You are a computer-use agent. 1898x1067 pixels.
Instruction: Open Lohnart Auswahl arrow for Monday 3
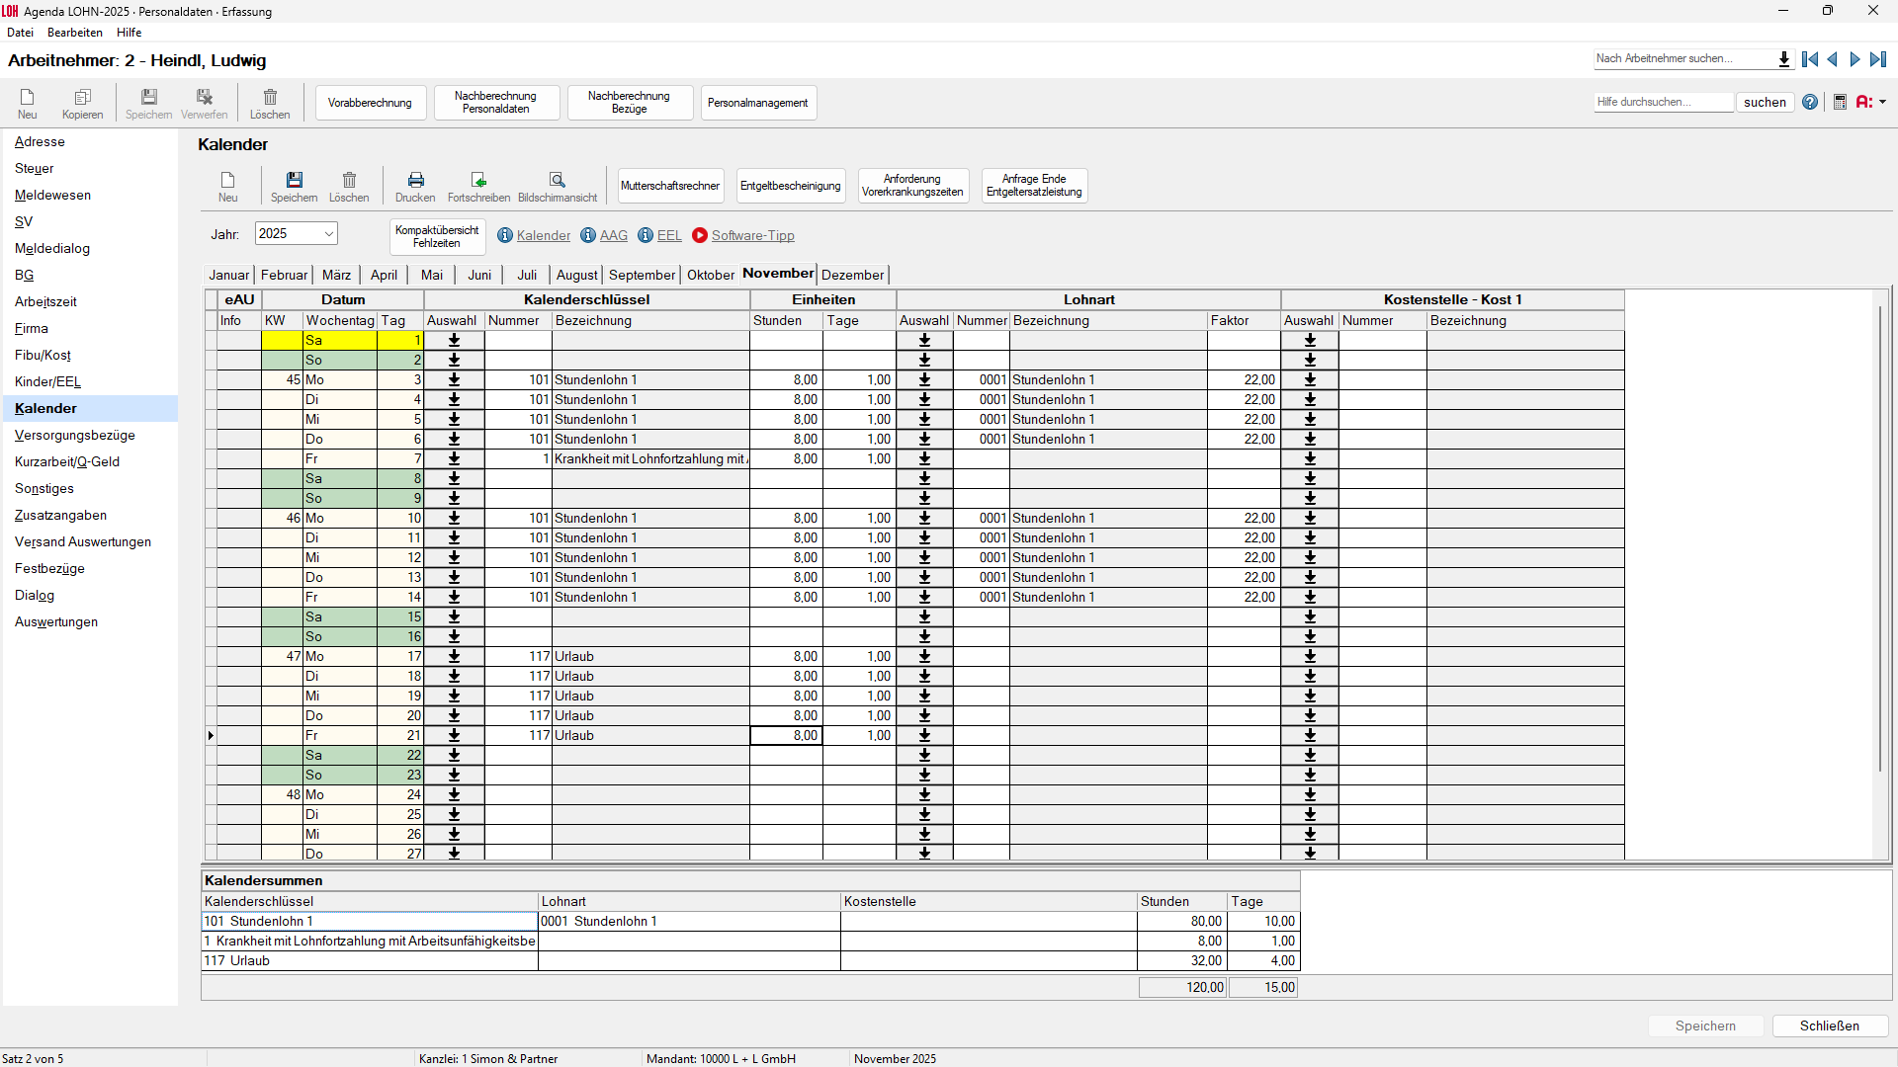[x=924, y=379]
